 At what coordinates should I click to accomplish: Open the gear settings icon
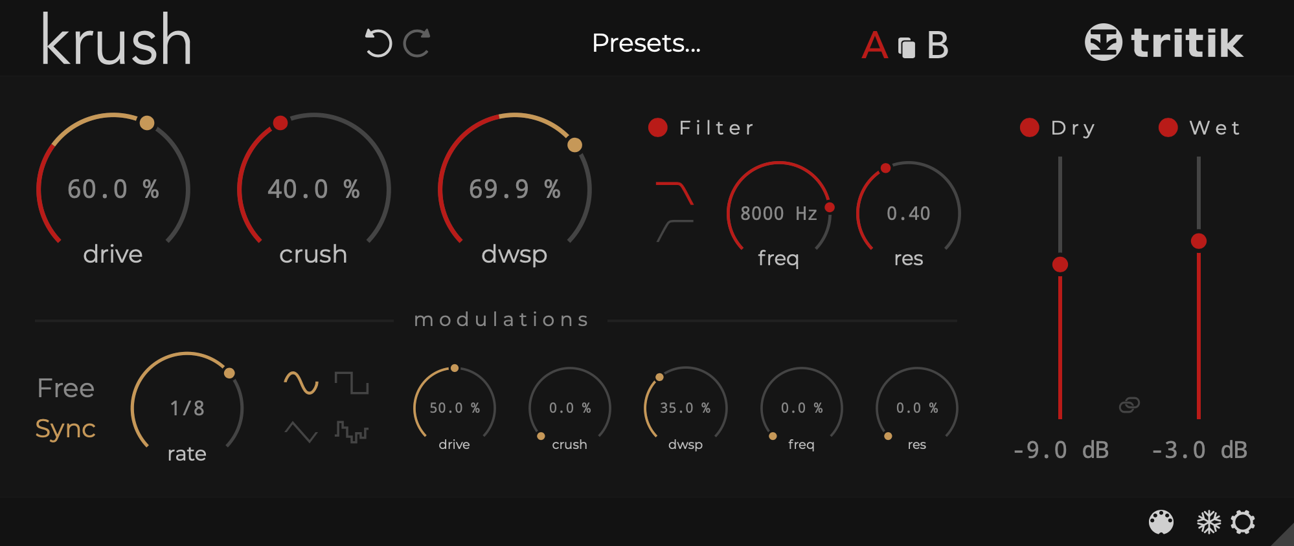click(x=1243, y=522)
